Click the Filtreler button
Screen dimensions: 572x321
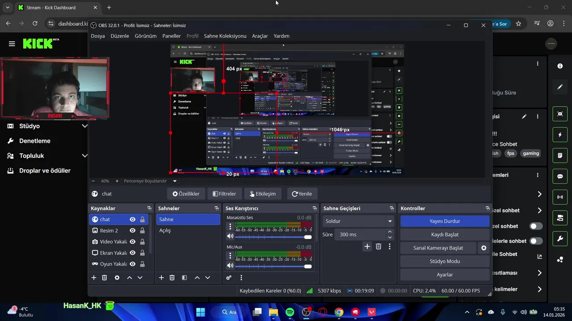pyautogui.click(x=224, y=194)
